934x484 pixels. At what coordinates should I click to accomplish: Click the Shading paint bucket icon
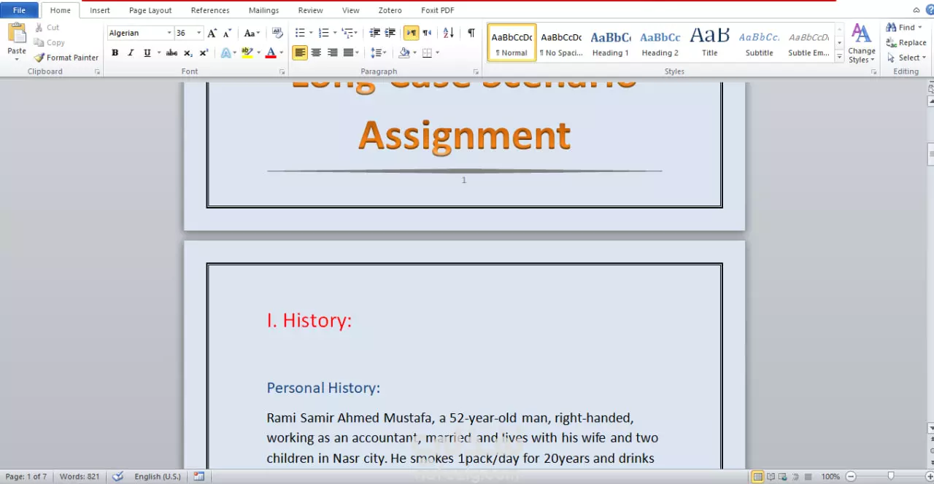coord(404,52)
